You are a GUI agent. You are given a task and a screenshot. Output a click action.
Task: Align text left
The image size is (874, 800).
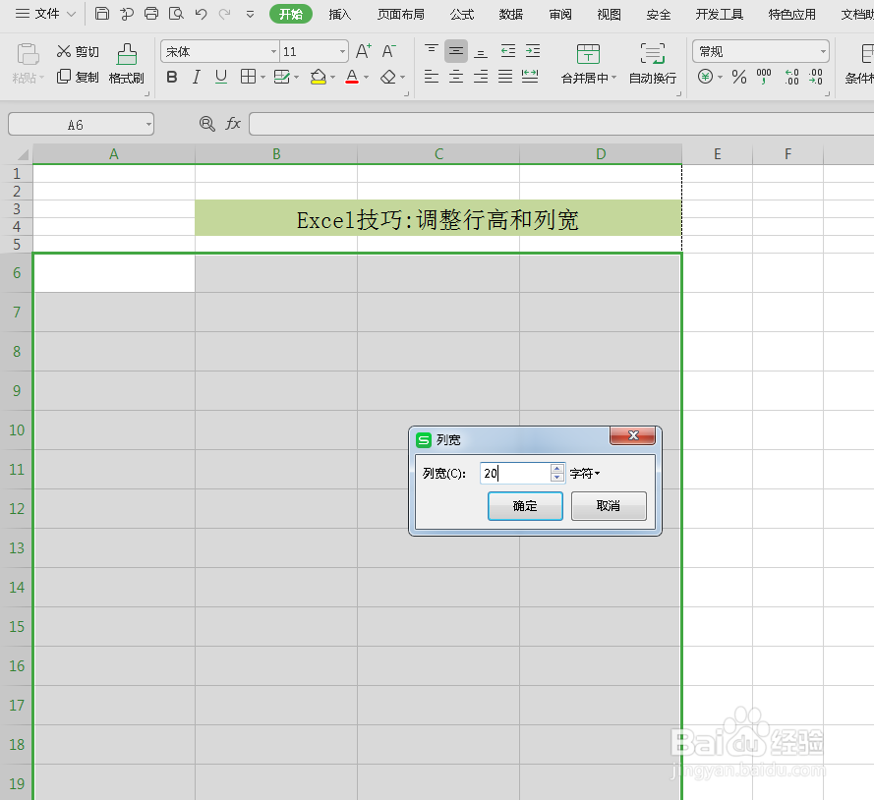431,77
